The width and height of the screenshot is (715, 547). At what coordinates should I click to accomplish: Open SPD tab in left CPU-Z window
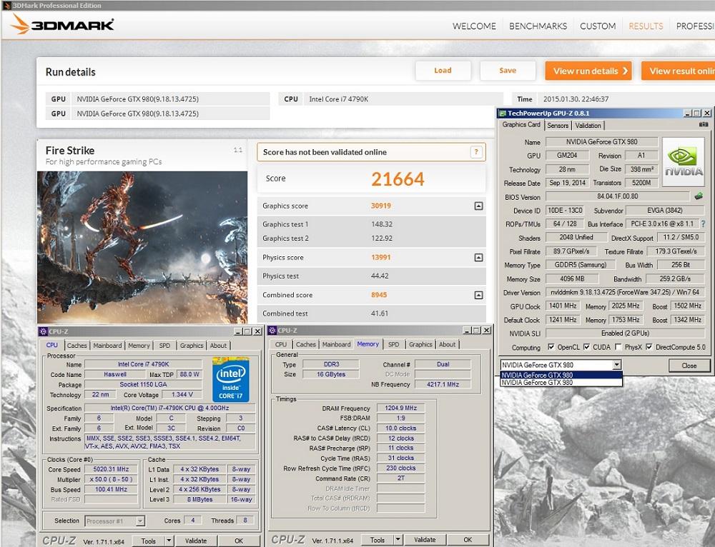tap(164, 346)
